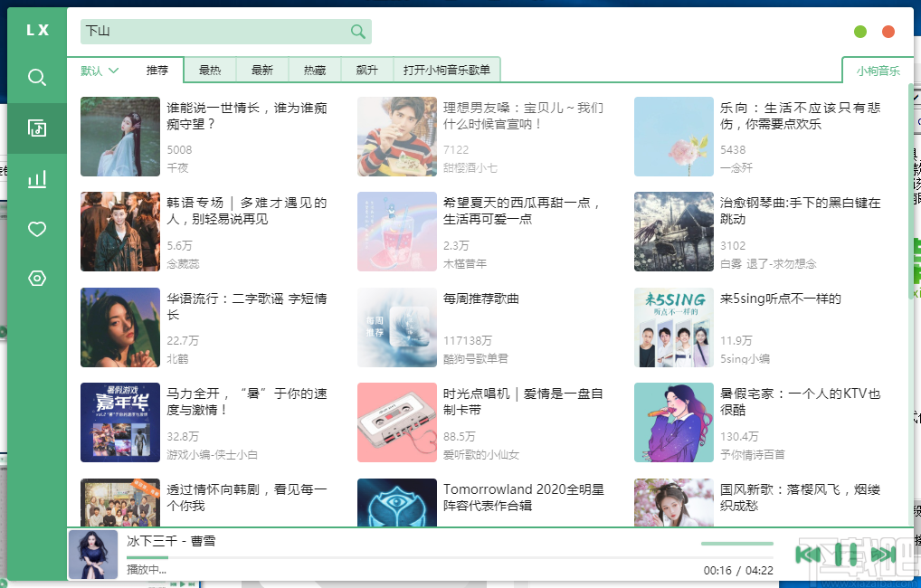
Task: Pause the currently playing song 冰下三千
Action: point(845,555)
